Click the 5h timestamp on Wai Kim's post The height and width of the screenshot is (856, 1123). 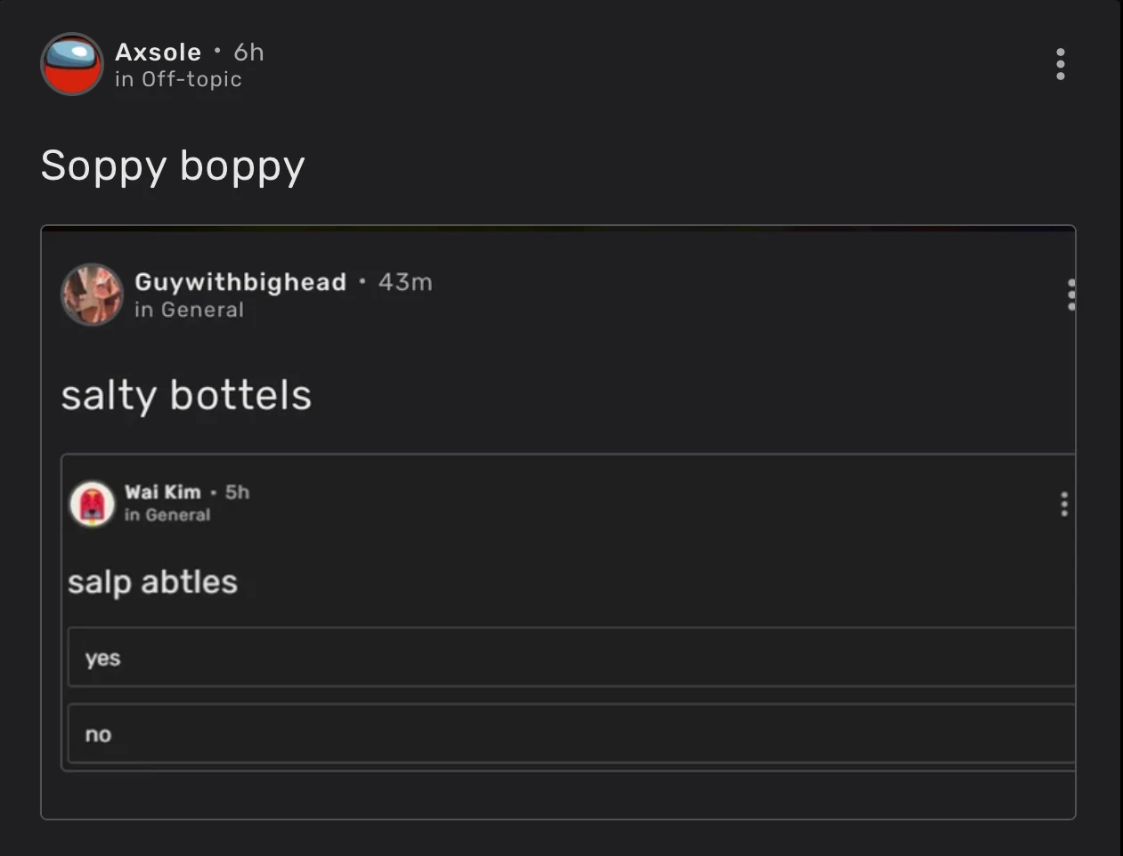[x=238, y=492]
